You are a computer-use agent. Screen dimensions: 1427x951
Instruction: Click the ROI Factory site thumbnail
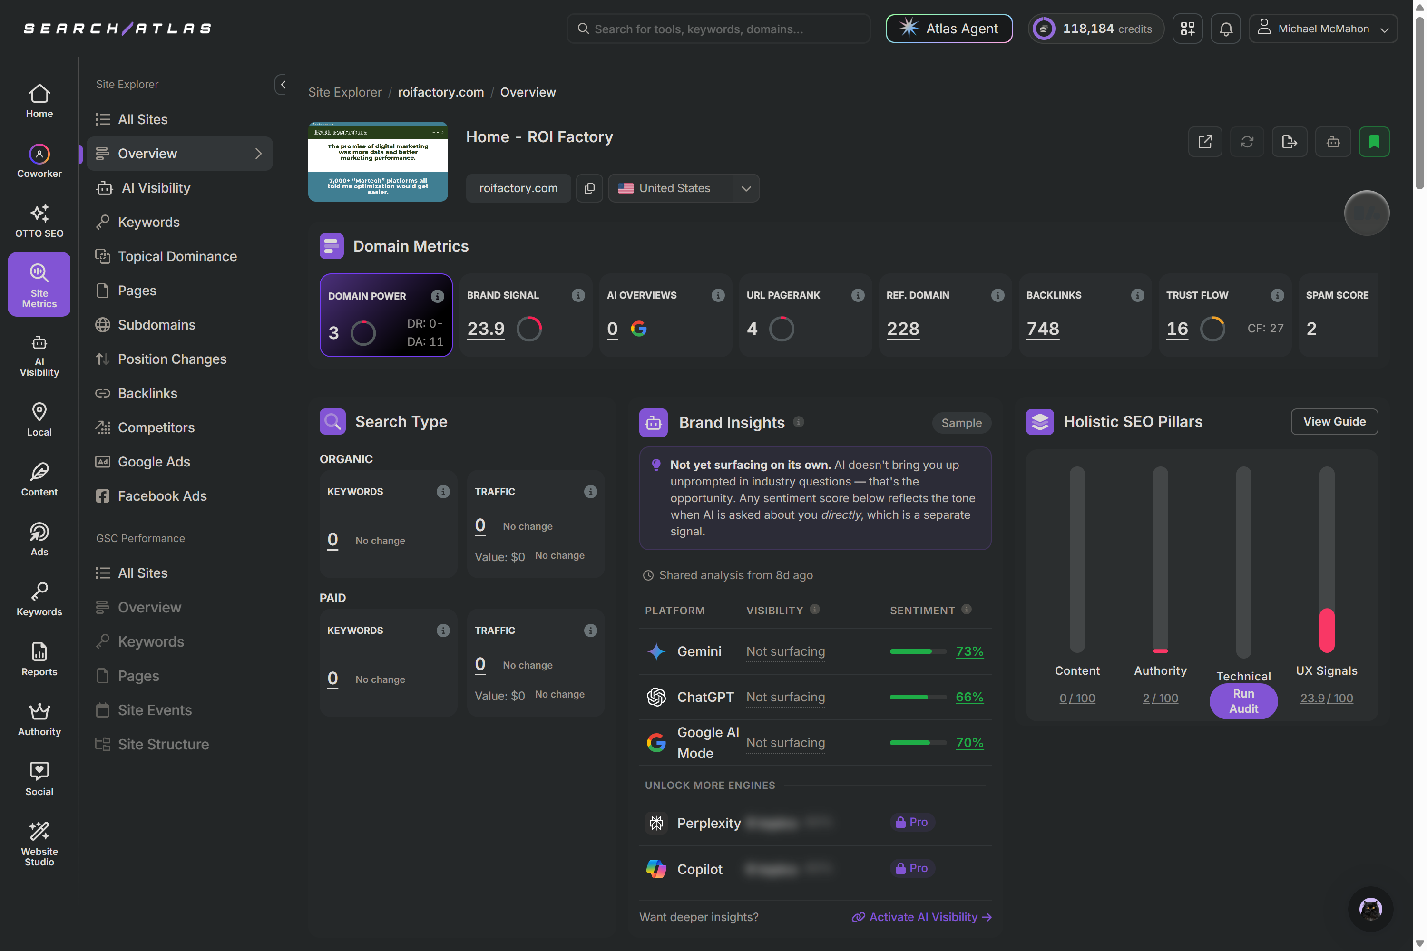(x=378, y=161)
